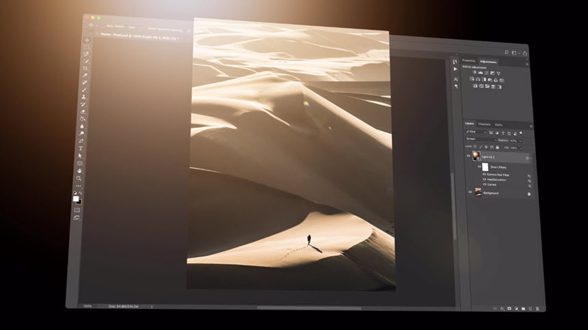Click the 100% zoom field in status bar
The width and height of the screenshot is (588, 330).
click(88, 306)
